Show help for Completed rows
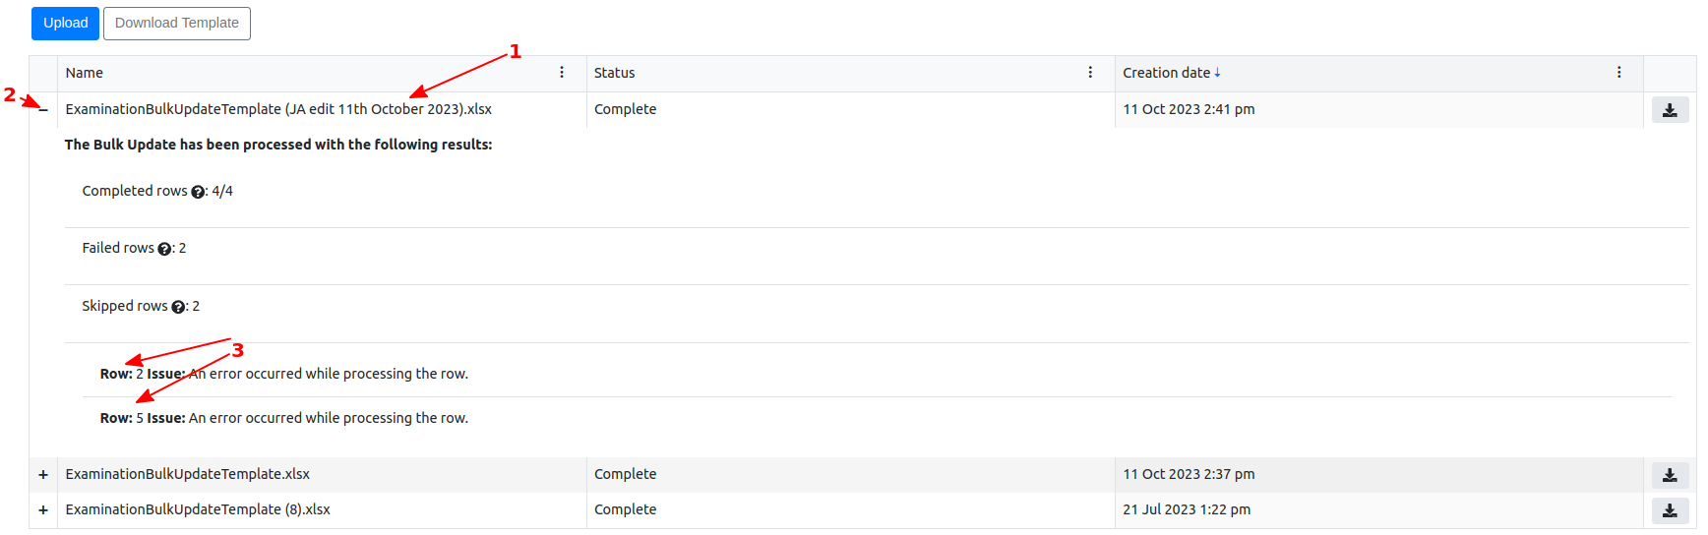Viewport: 1708px width, 535px height. 198,192
